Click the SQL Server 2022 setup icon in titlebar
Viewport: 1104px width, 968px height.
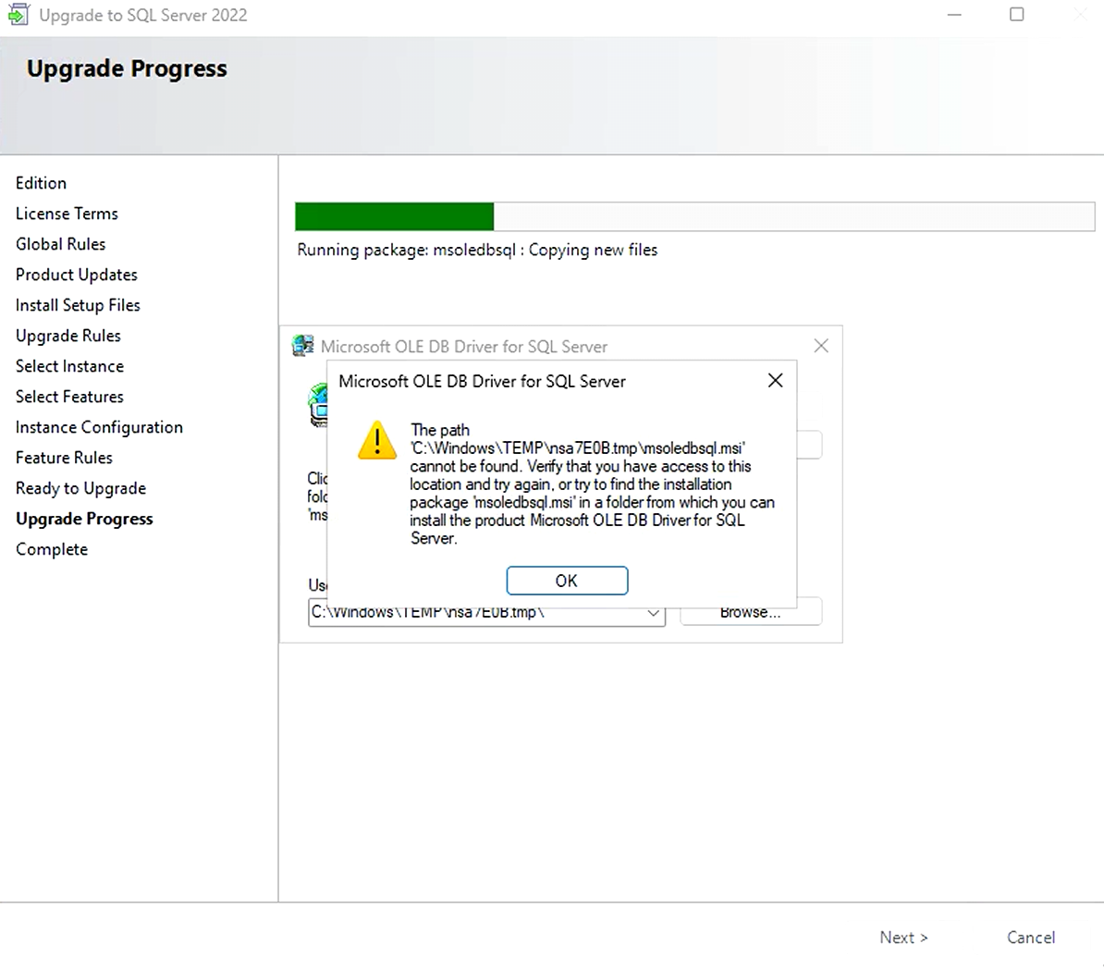point(18,15)
